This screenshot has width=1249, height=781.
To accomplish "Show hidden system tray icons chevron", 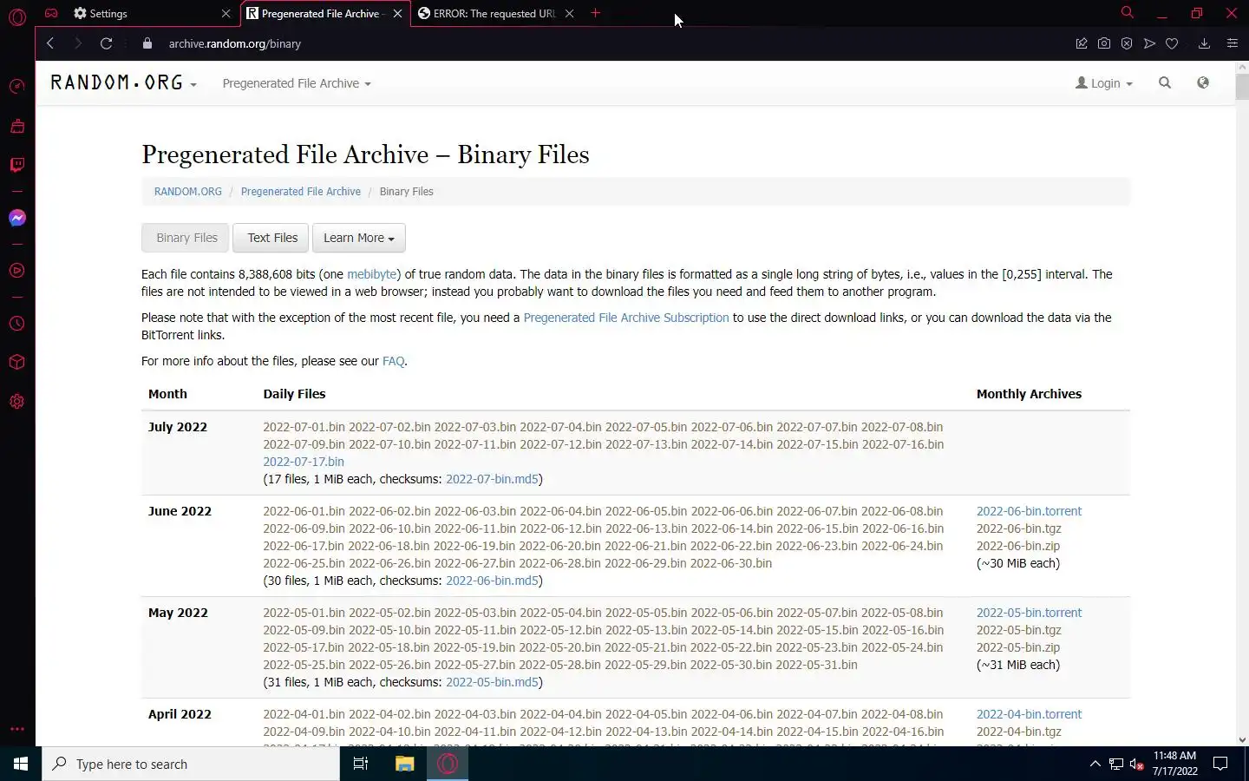I will [1095, 764].
